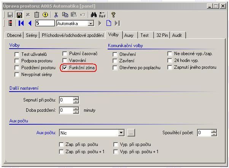Screen dimensions: 229x168
Task: Increase the Sepnutí při počtu spinner
Action: (76, 98)
